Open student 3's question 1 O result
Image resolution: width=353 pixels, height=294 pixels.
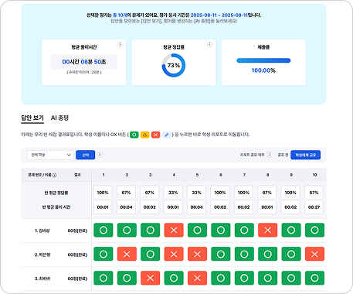(x=104, y=278)
